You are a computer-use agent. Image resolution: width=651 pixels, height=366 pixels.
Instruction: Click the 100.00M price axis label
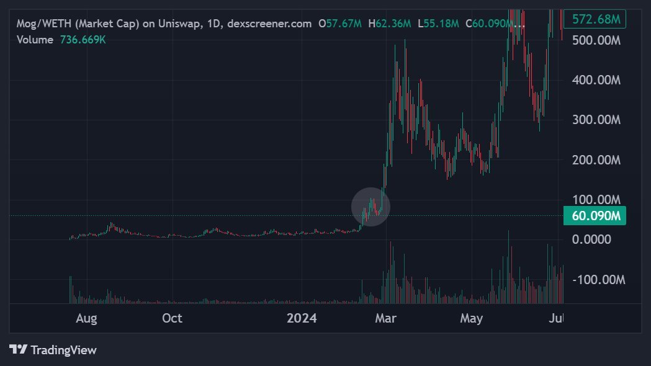(596, 200)
